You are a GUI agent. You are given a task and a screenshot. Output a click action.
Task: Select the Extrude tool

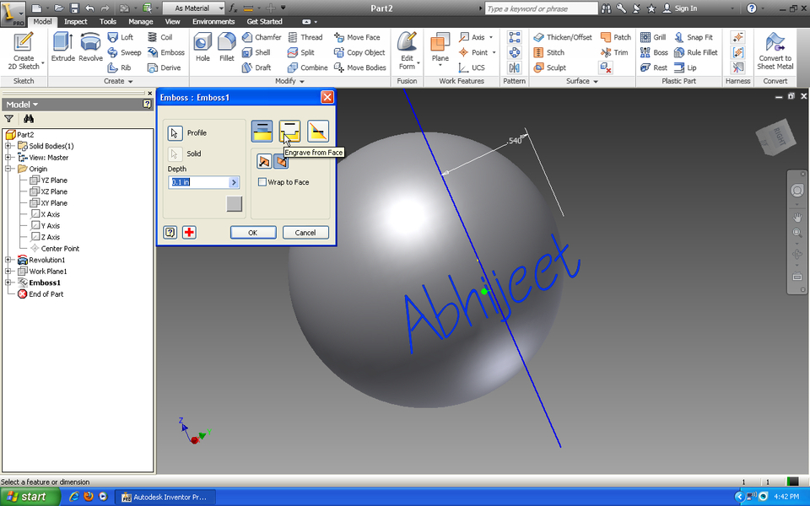(61, 45)
